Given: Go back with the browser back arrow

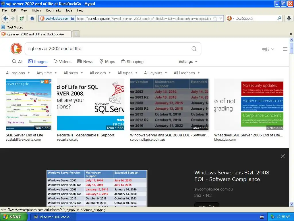Looking at the screenshot, I should [5, 18].
